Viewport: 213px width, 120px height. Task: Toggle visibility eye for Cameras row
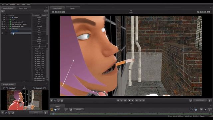(x=4, y=15)
